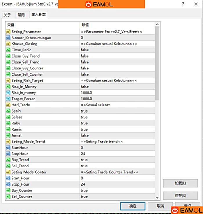The image size is (203, 214).
Task: Click the integer icon beside Start_Hour
Action: [8, 178]
